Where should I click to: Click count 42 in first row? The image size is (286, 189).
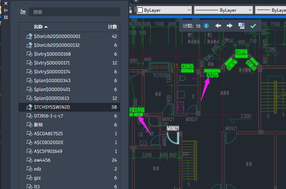point(114,36)
